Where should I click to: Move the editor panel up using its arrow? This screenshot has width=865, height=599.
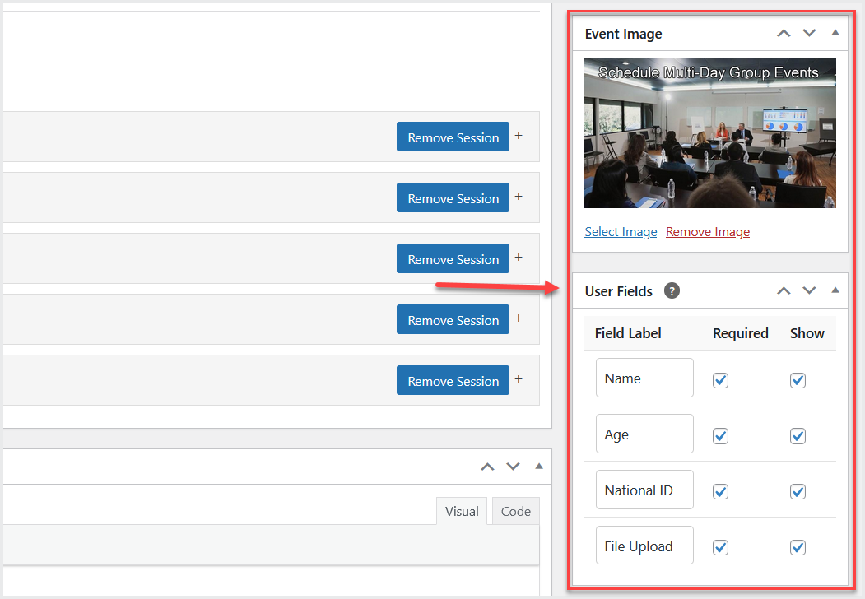487,467
